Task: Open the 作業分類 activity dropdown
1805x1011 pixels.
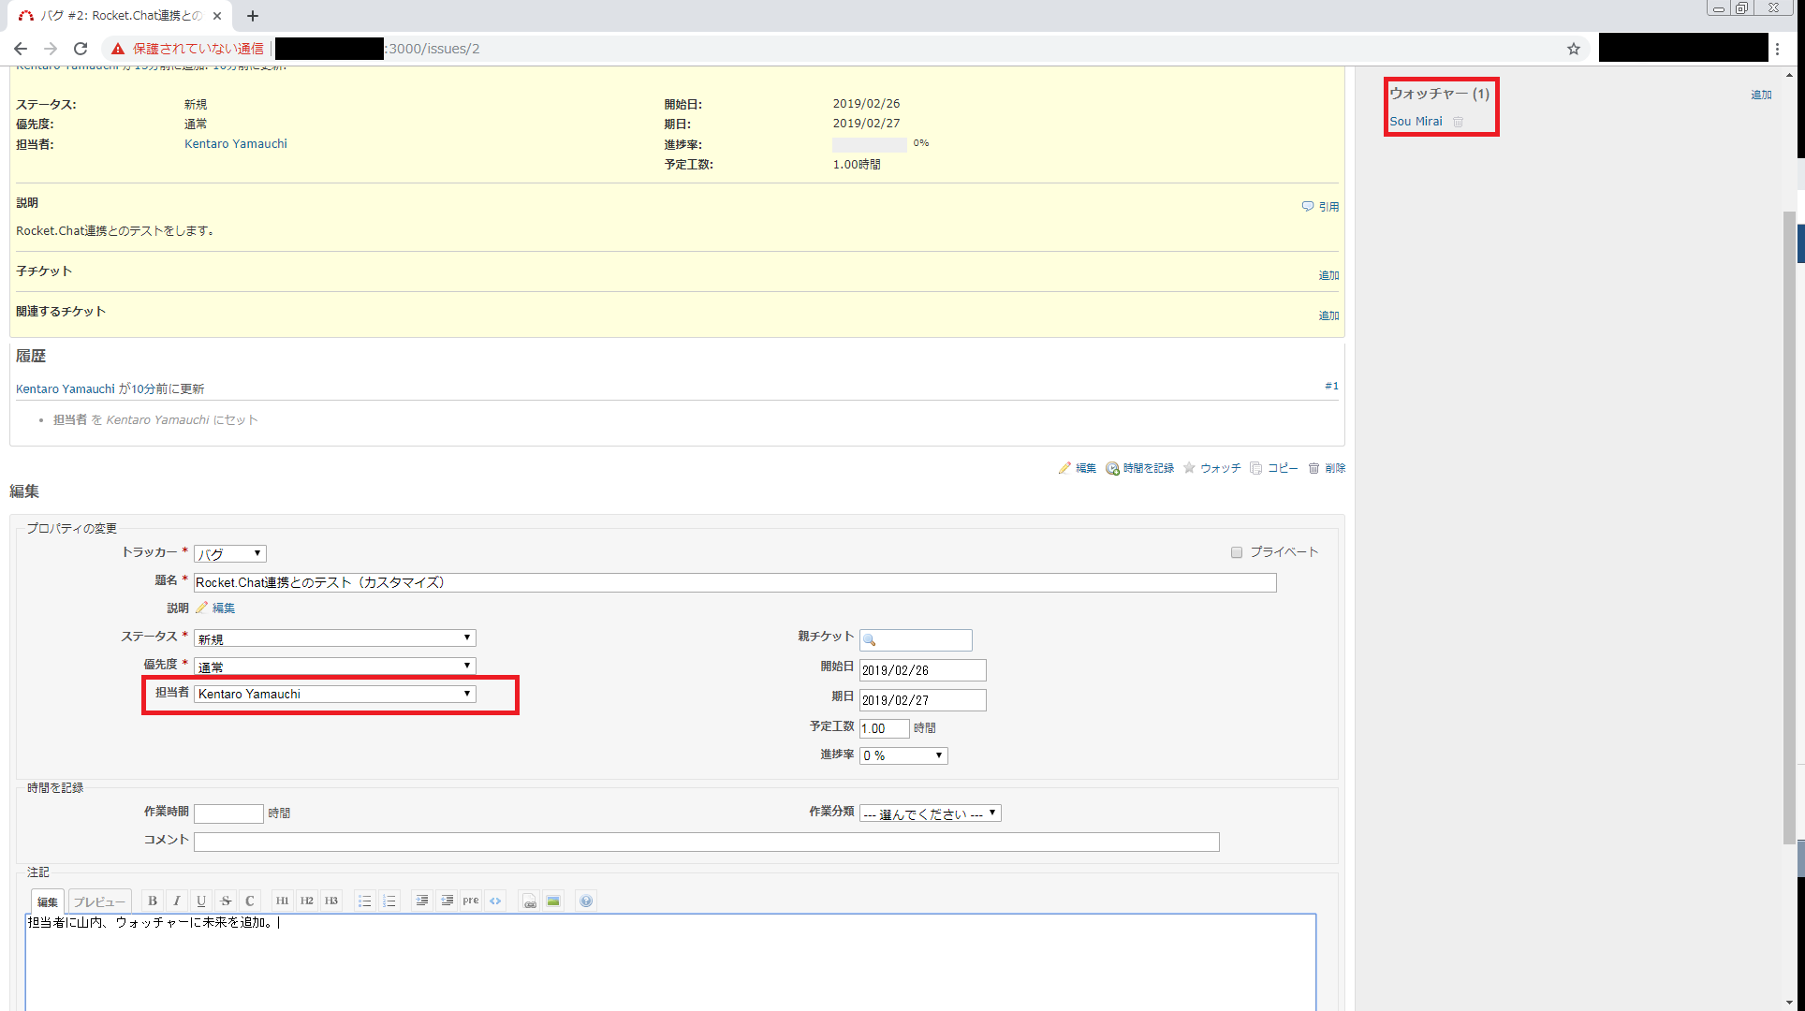Action: [930, 813]
